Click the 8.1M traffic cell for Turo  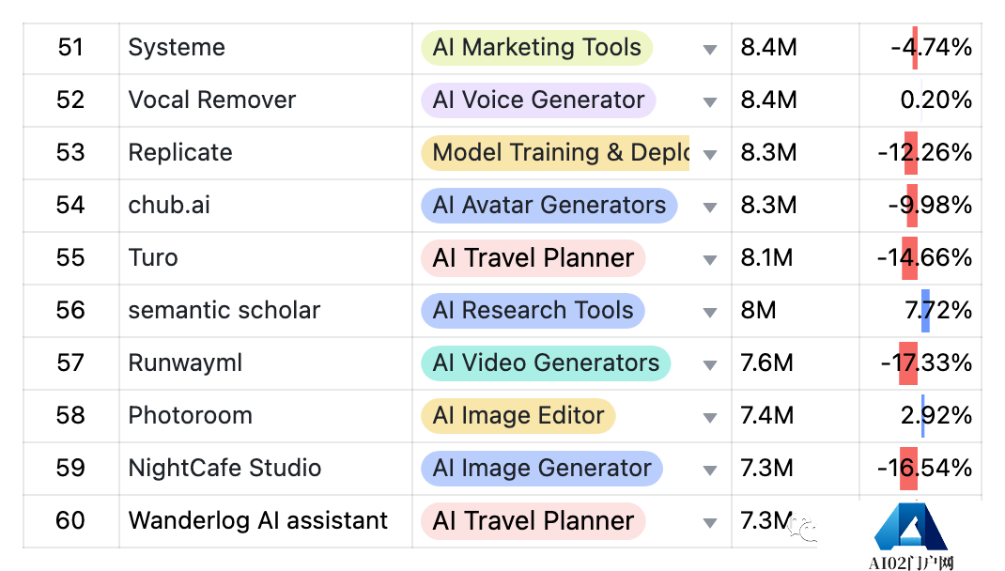coord(796,258)
